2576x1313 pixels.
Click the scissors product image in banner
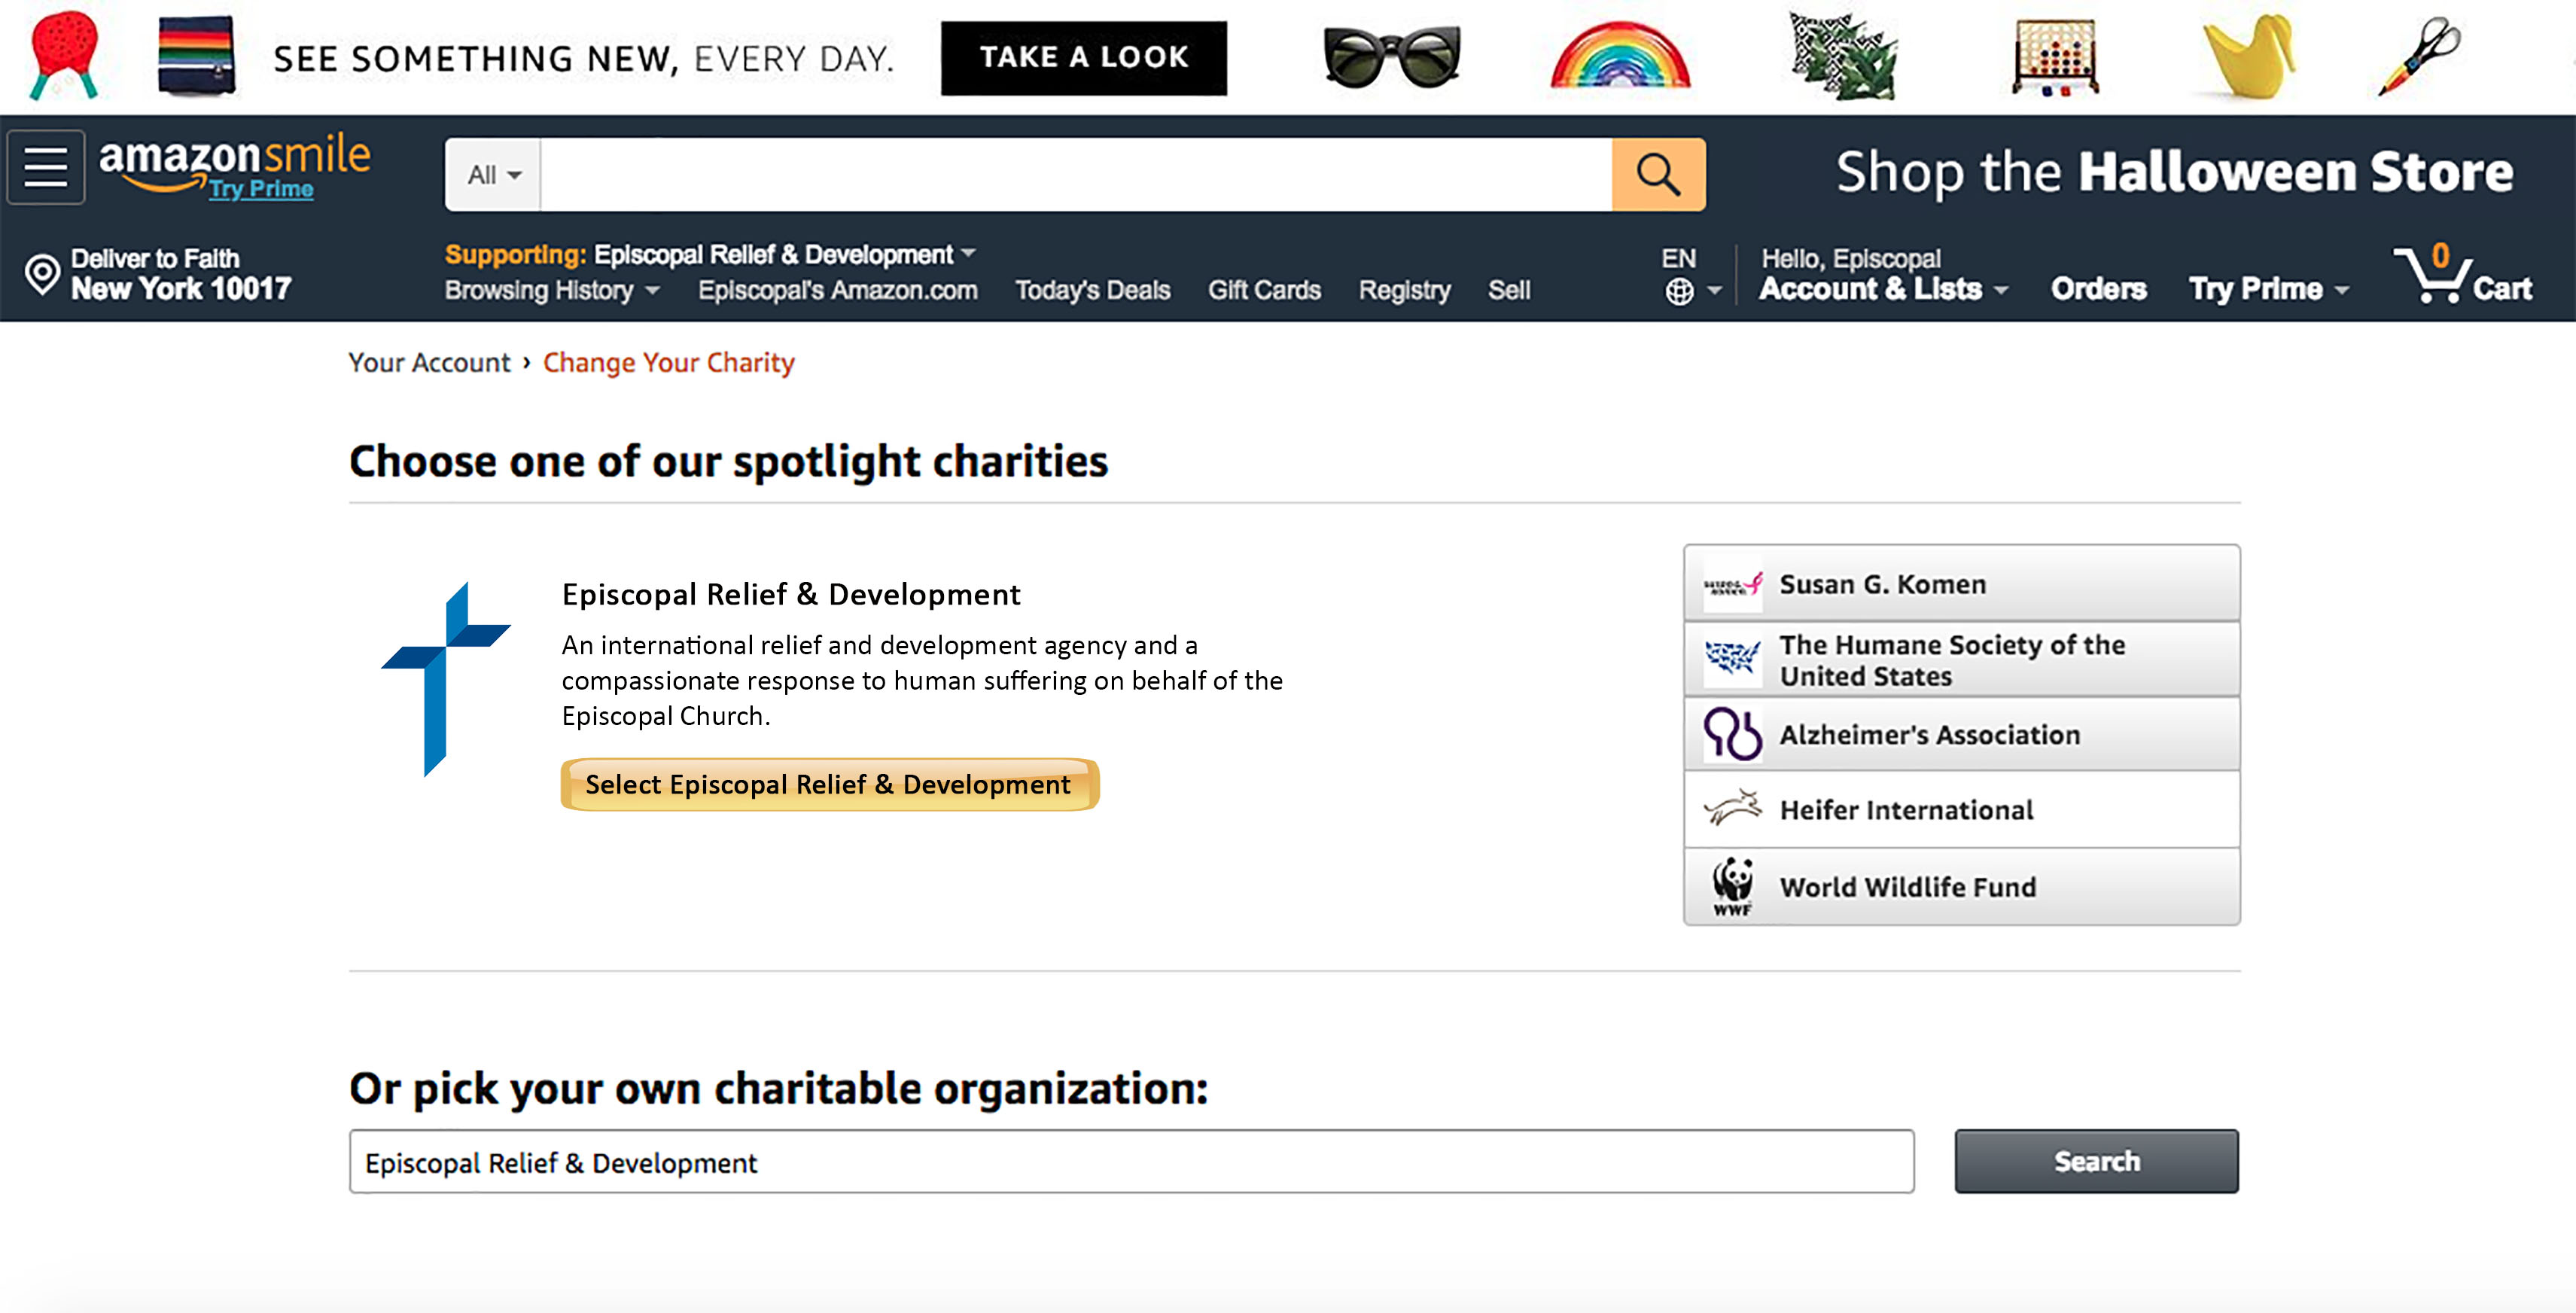(2418, 57)
